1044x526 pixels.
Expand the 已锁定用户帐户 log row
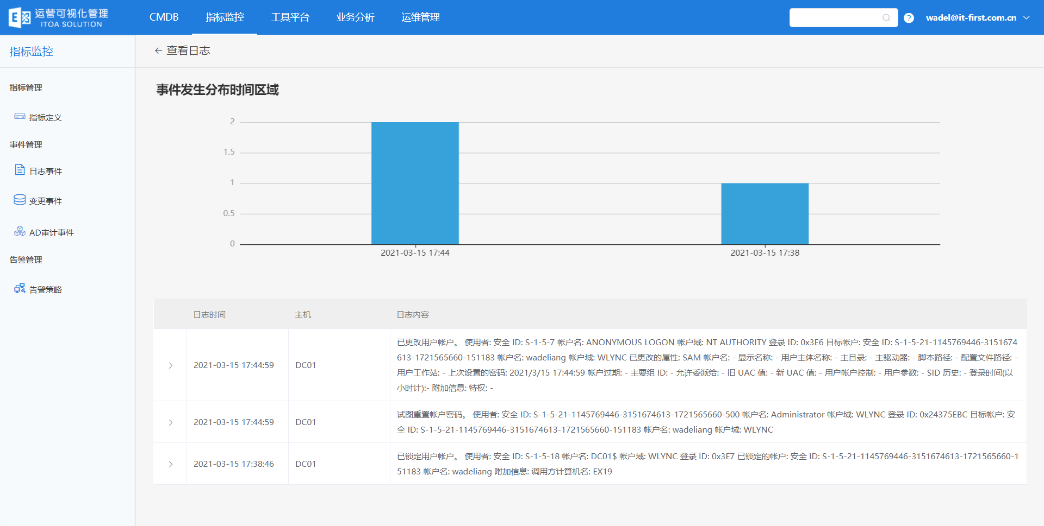click(171, 464)
